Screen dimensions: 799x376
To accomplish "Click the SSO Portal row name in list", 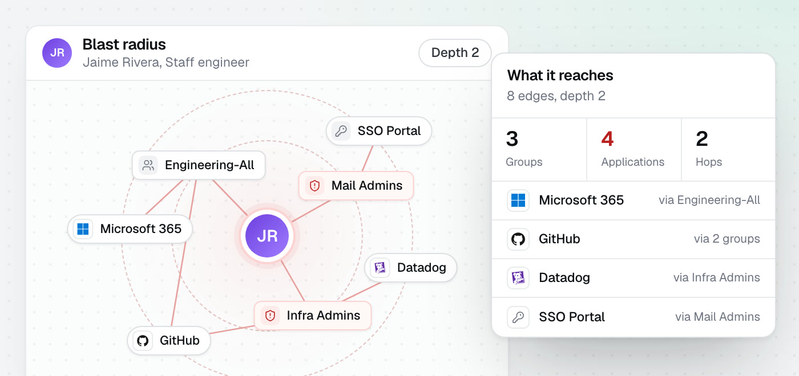I will click(572, 317).
